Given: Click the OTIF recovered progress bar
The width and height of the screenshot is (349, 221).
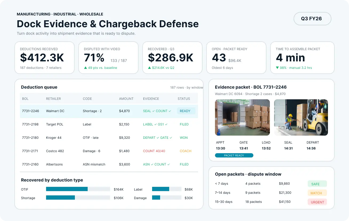Looking at the screenshot, I should pyautogui.click(x=78, y=189).
